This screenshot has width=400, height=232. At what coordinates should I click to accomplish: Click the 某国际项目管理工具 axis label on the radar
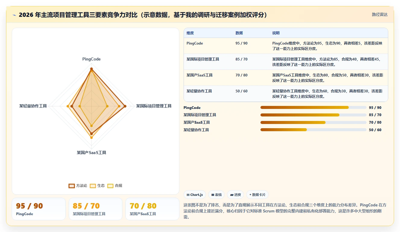point(154,106)
